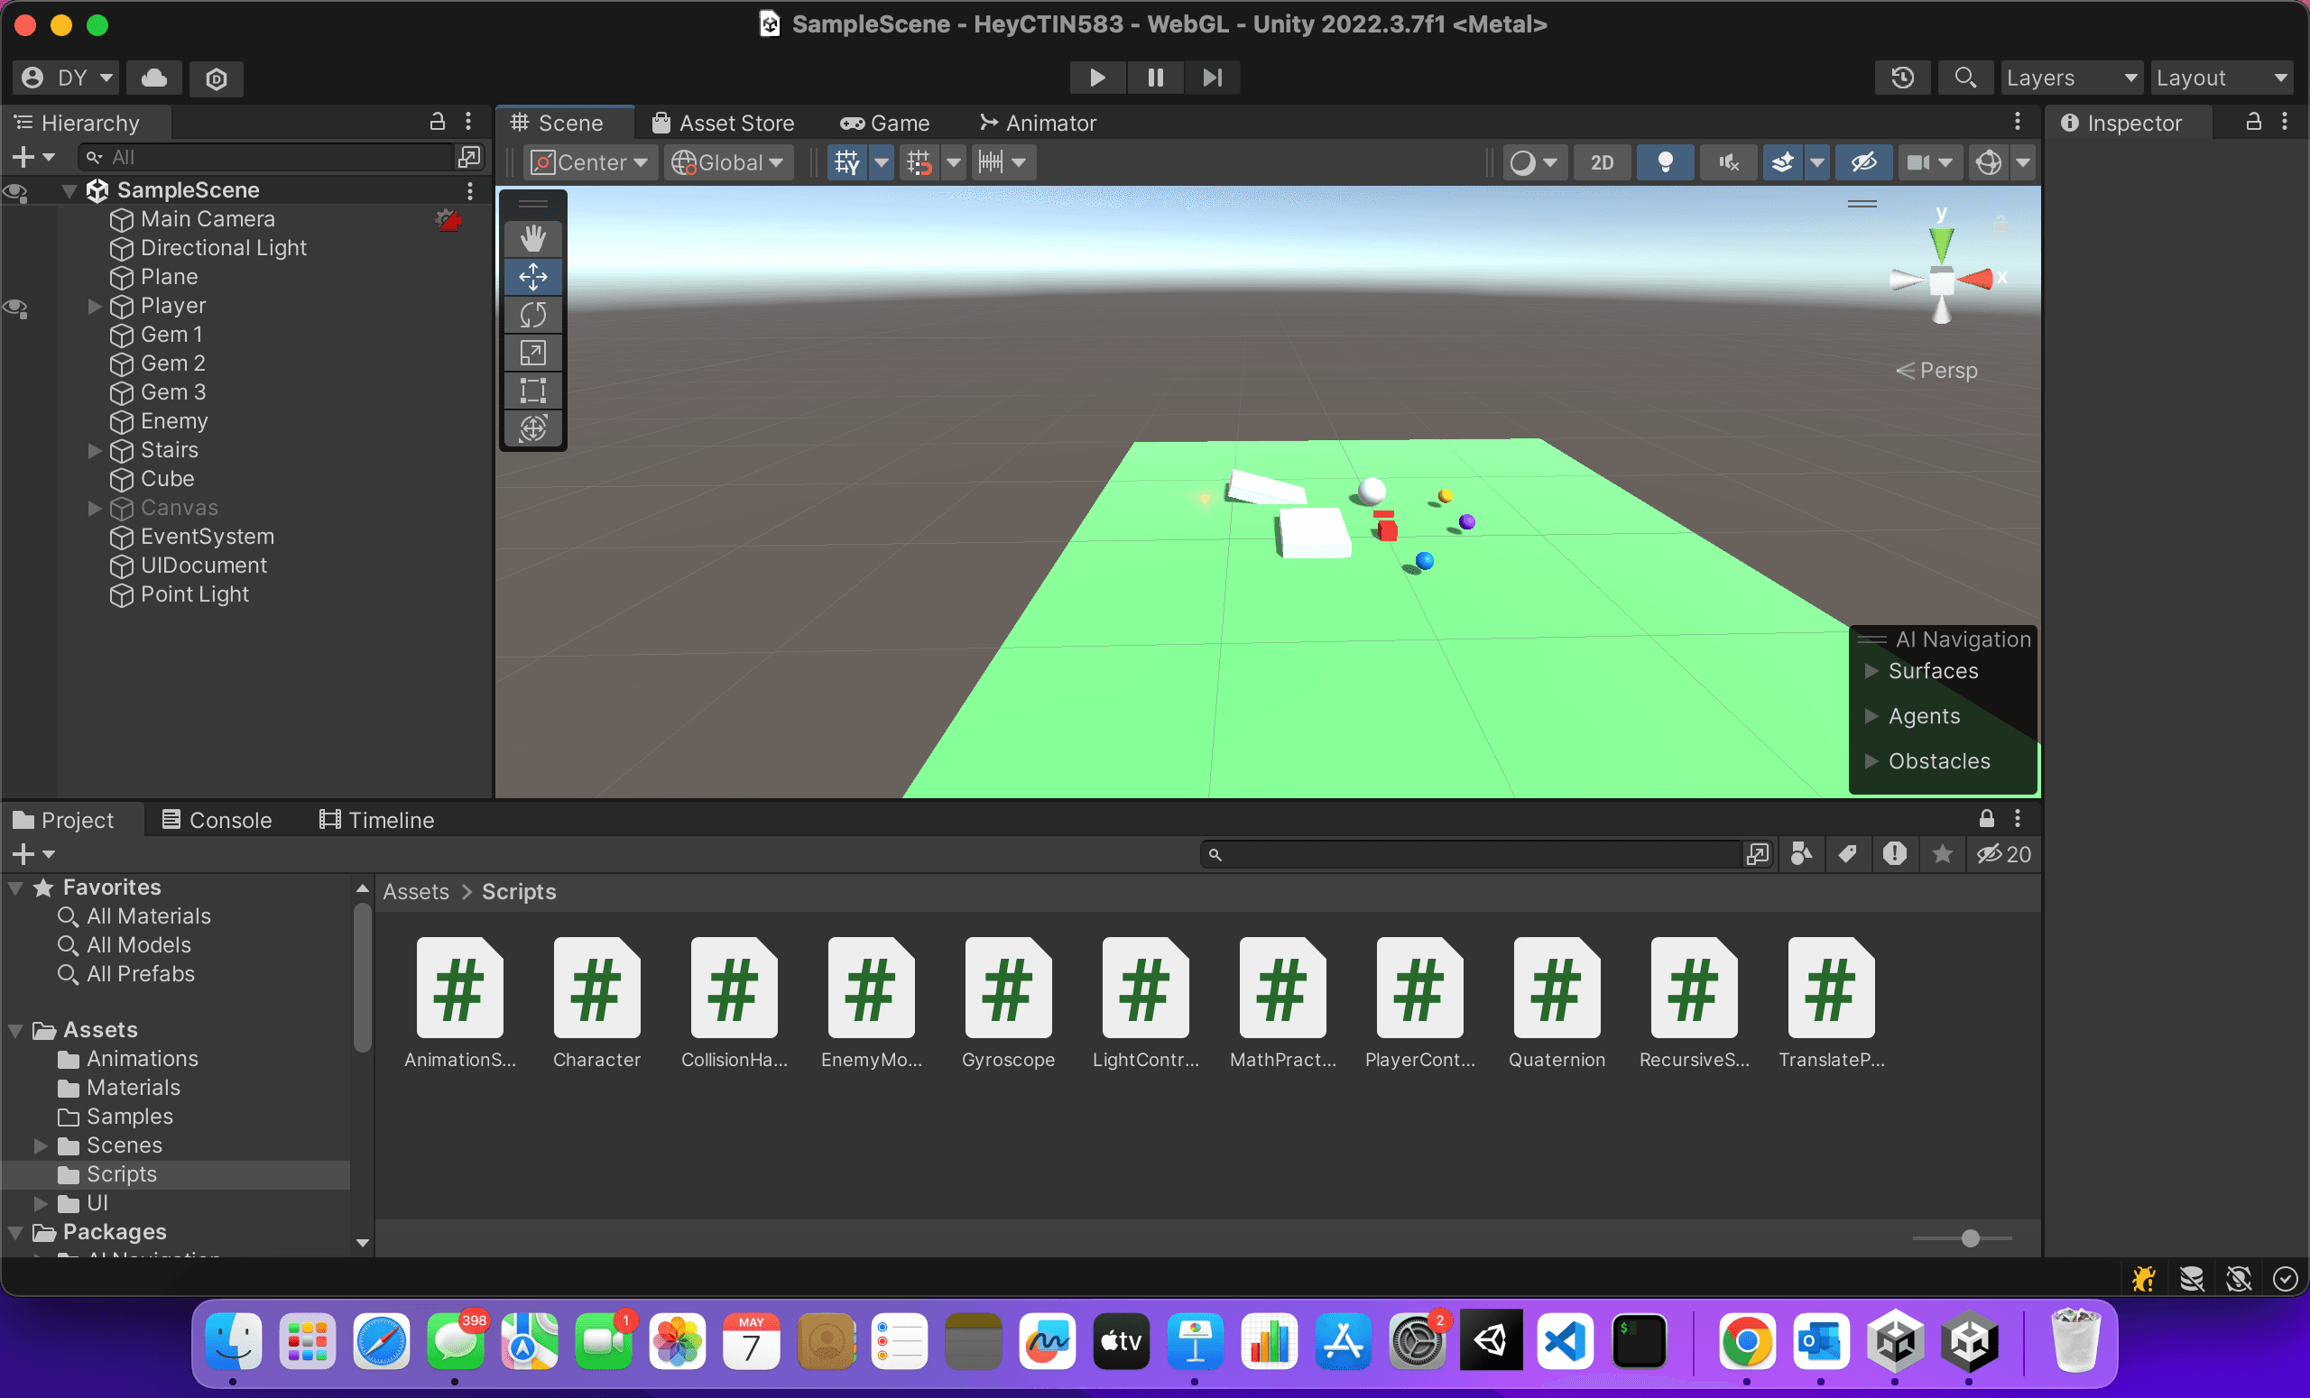
Task: Select the Rotate tool
Action: coord(532,315)
